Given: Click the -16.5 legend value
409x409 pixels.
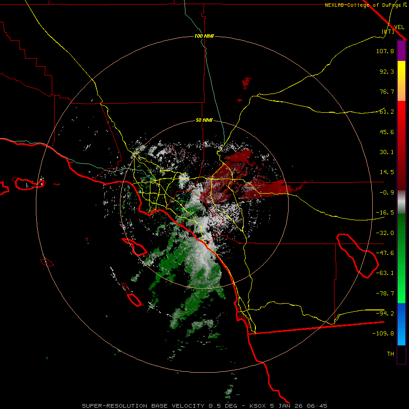Looking at the screenshot, I should [x=385, y=213].
